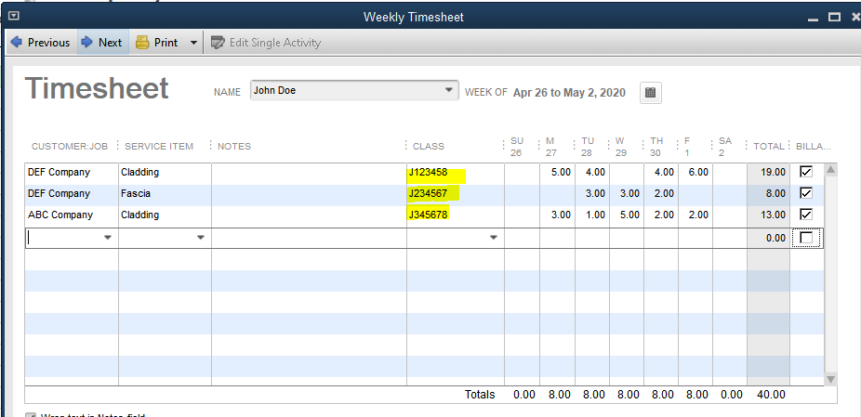Viewport: 861px width, 417px height.
Task: Click the Notes field of the new row
Action: pyautogui.click(x=309, y=238)
